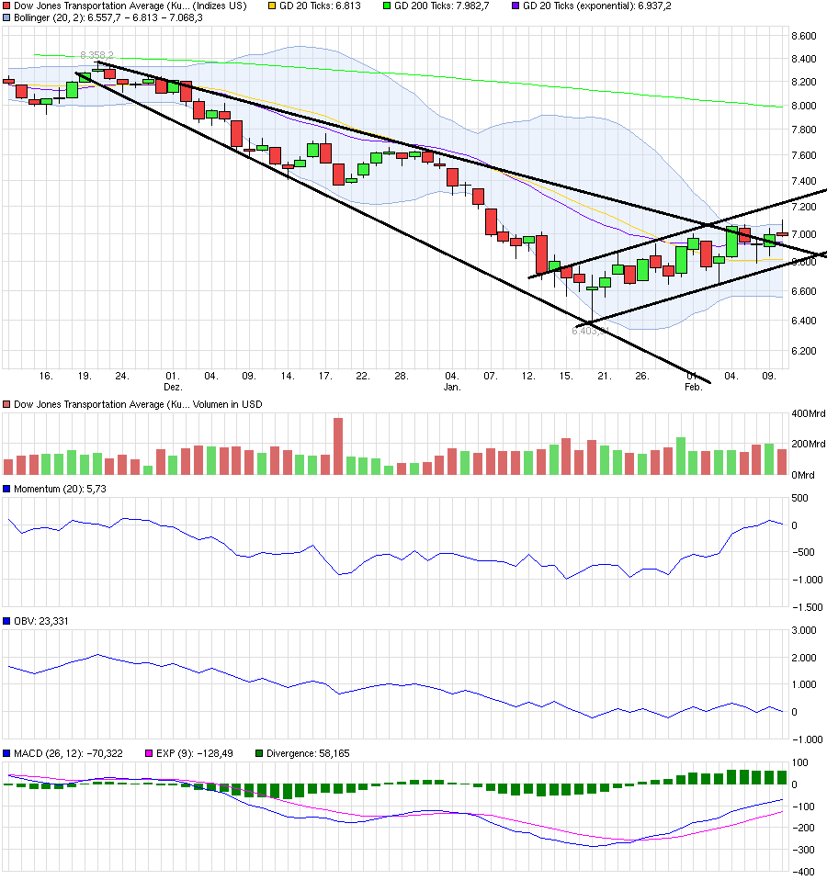The height and width of the screenshot is (880, 827).
Task: Click the red Dow Jones Transportation legend swatch
Action: pyautogui.click(x=6, y=6)
